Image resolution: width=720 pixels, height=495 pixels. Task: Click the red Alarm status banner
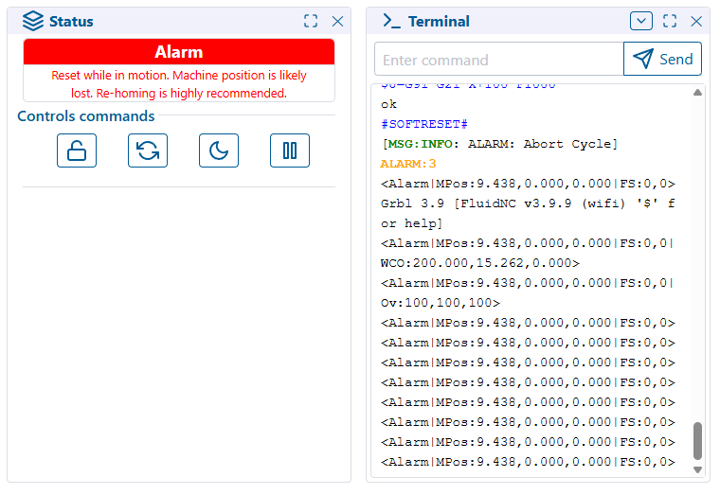(179, 52)
